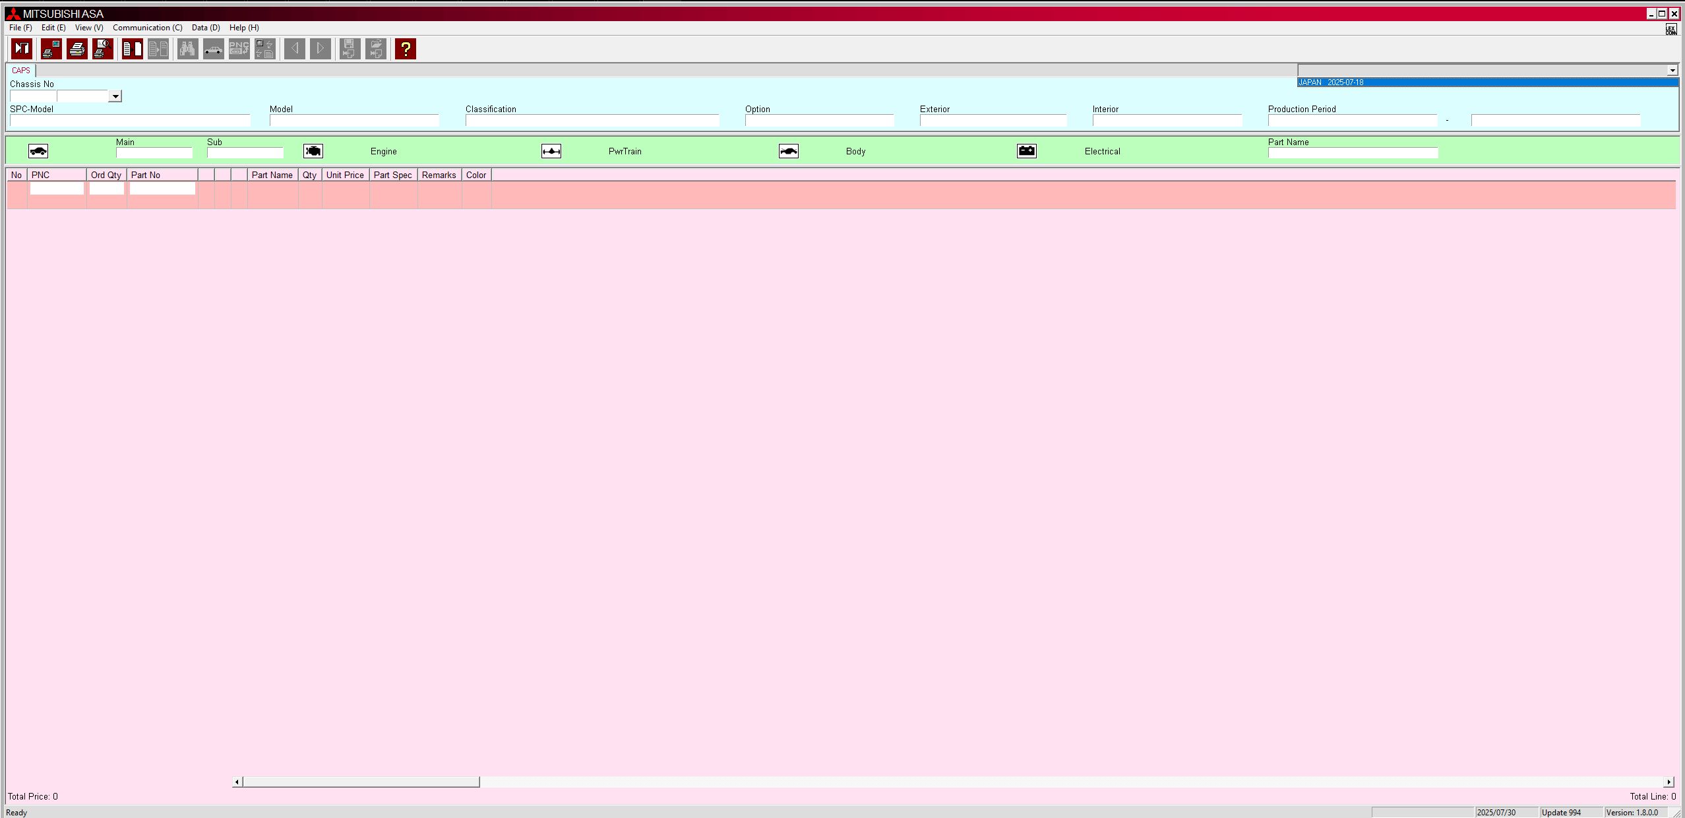
Task: Click inside the Part No input field
Action: tap(162, 188)
